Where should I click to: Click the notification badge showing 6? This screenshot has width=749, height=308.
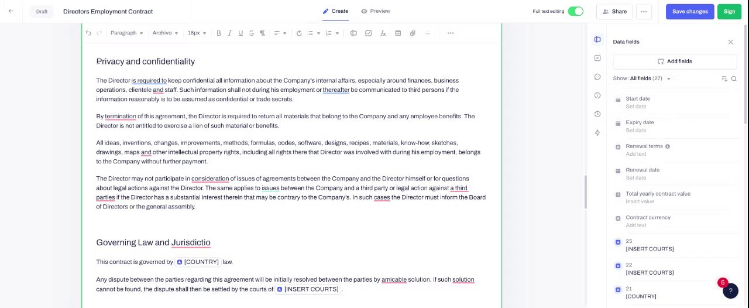723,283
